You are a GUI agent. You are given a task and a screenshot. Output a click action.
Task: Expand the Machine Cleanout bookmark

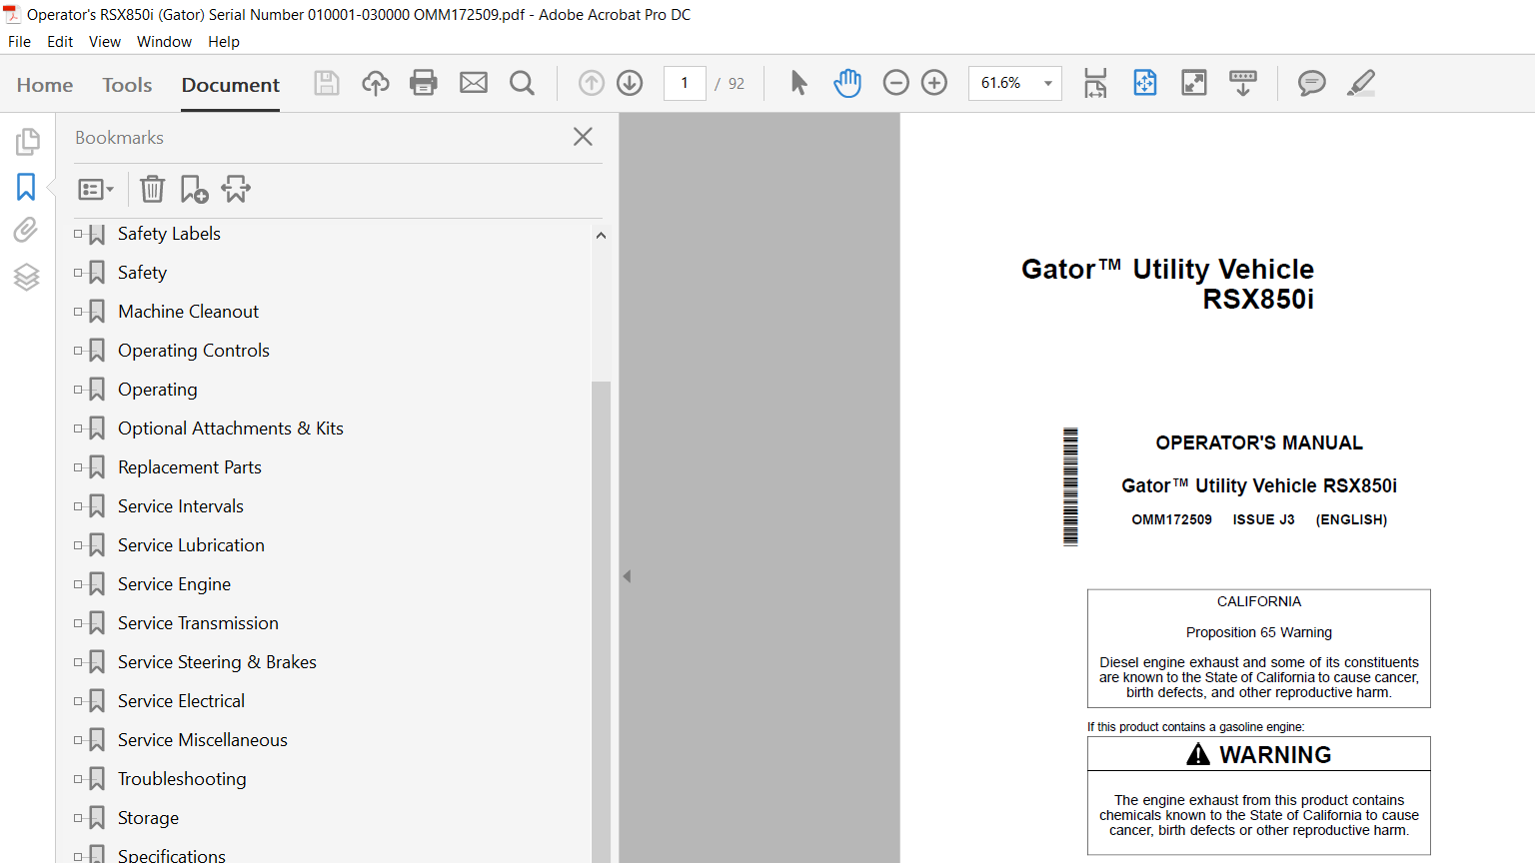point(78,312)
